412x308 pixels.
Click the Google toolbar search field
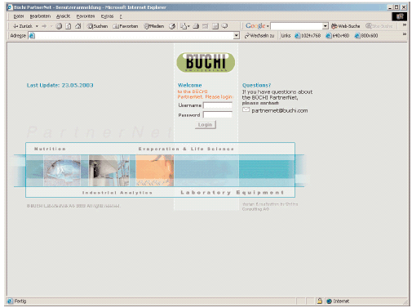coord(296,26)
